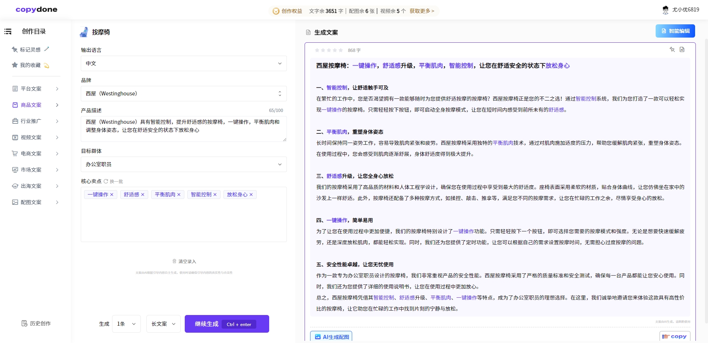The image size is (708, 343).
Task: Export copy using the AI document icon
Action: point(682,49)
